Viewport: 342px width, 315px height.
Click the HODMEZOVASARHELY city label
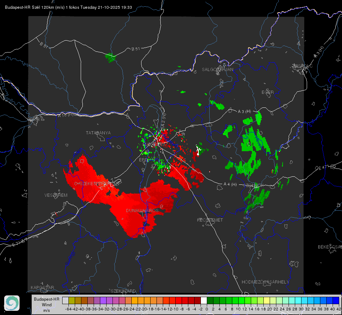click(x=265, y=282)
